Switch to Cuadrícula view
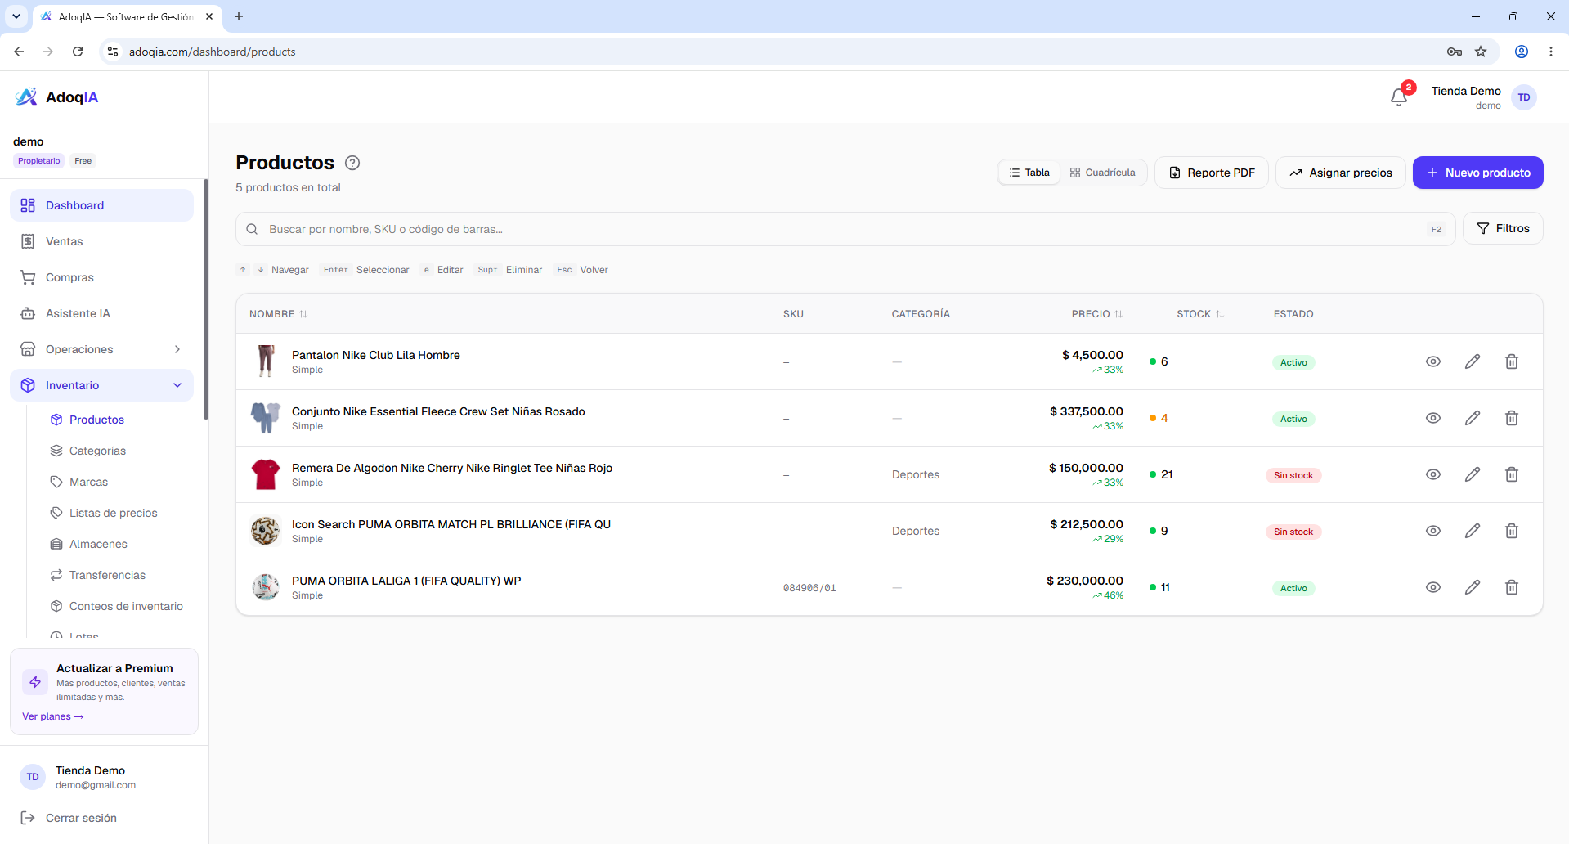The image size is (1569, 844). tap(1102, 173)
